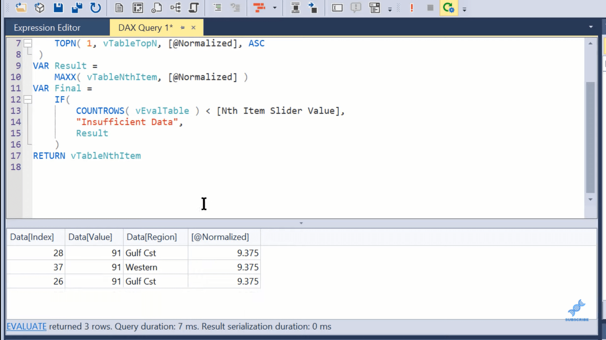
Task: Open the diagram hierarchy icon in toolbar
Action: [175, 8]
